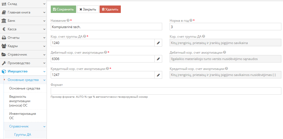Save the record with Сохранить button
The image size is (283, 139).
[63, 9]
